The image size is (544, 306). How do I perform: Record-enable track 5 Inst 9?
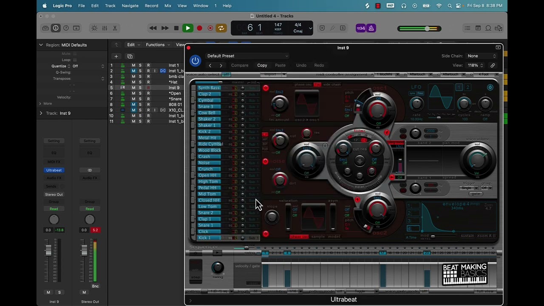tap(148, 88)
